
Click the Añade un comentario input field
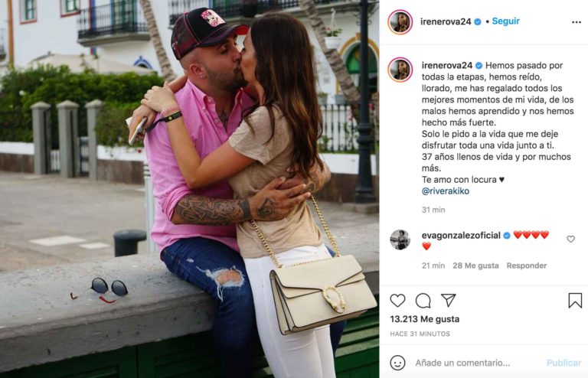475,363
